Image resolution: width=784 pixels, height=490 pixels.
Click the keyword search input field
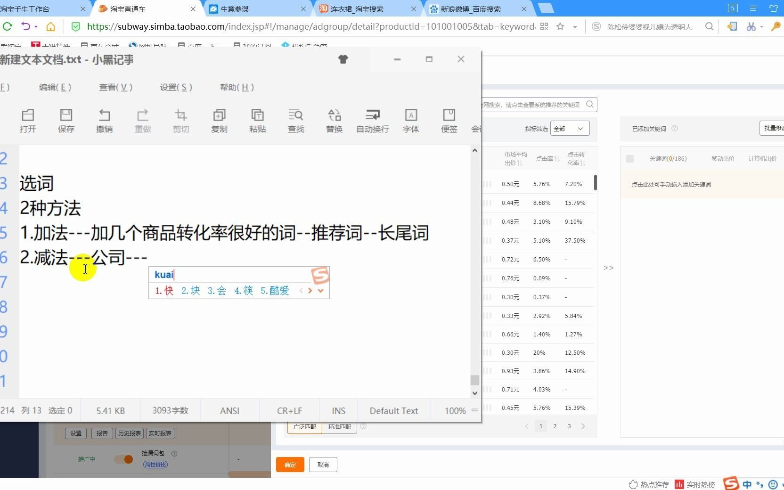tap(532, 105)
